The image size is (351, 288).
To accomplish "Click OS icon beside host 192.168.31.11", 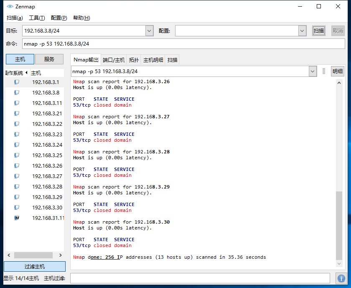I will coord(17,218).
